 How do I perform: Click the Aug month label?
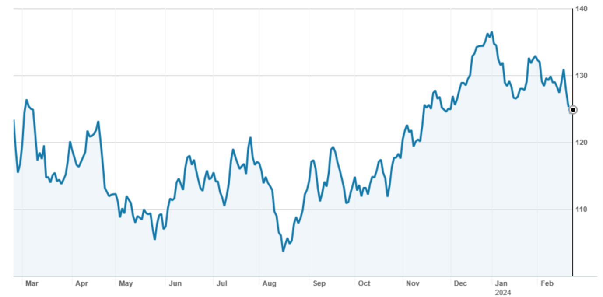click(269, 283)
